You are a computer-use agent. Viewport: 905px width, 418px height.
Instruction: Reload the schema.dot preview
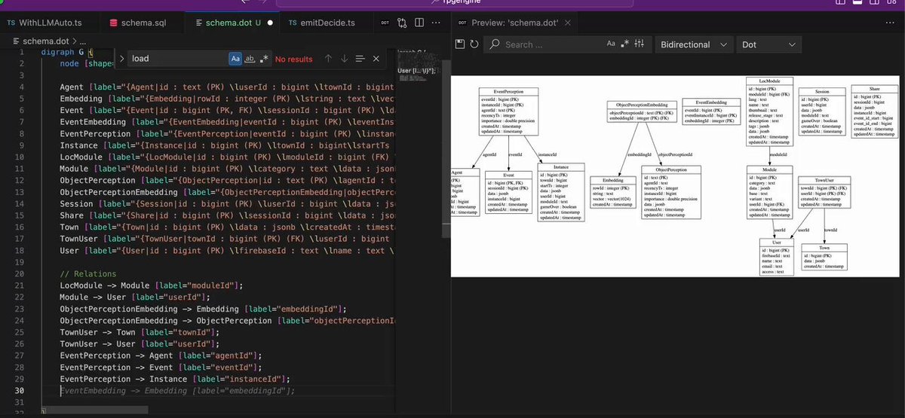click(x=474, y=44)
